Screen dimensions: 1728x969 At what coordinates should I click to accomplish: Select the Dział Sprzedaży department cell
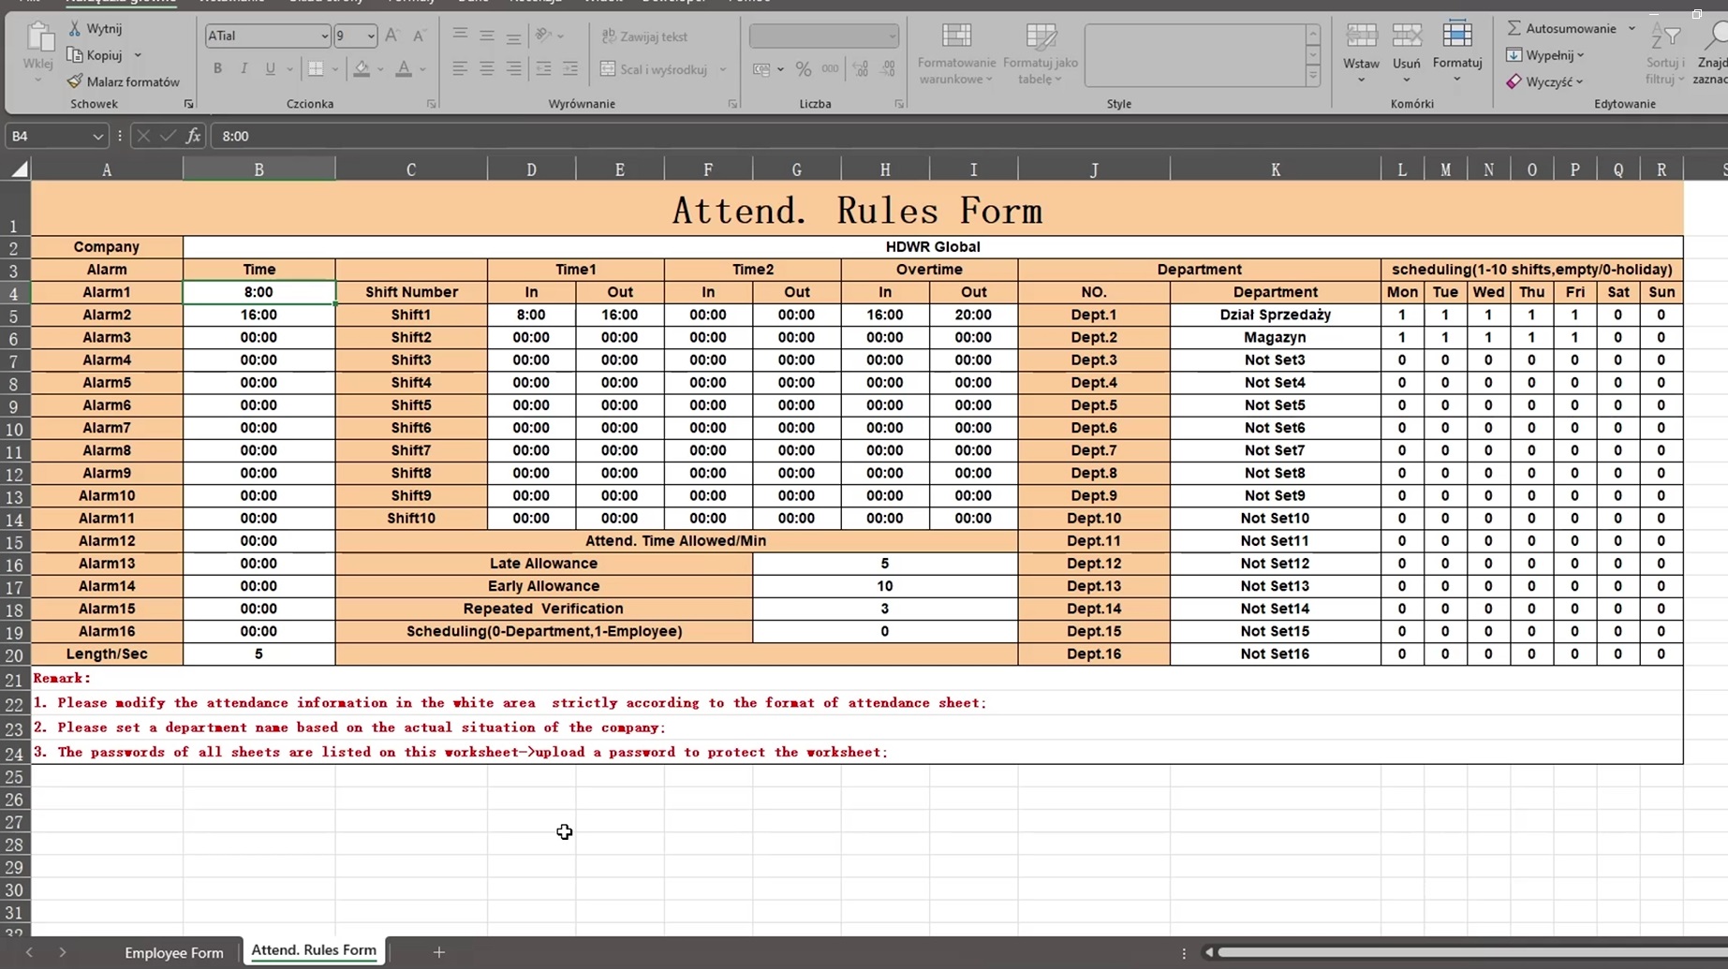tap(1275, 315)
